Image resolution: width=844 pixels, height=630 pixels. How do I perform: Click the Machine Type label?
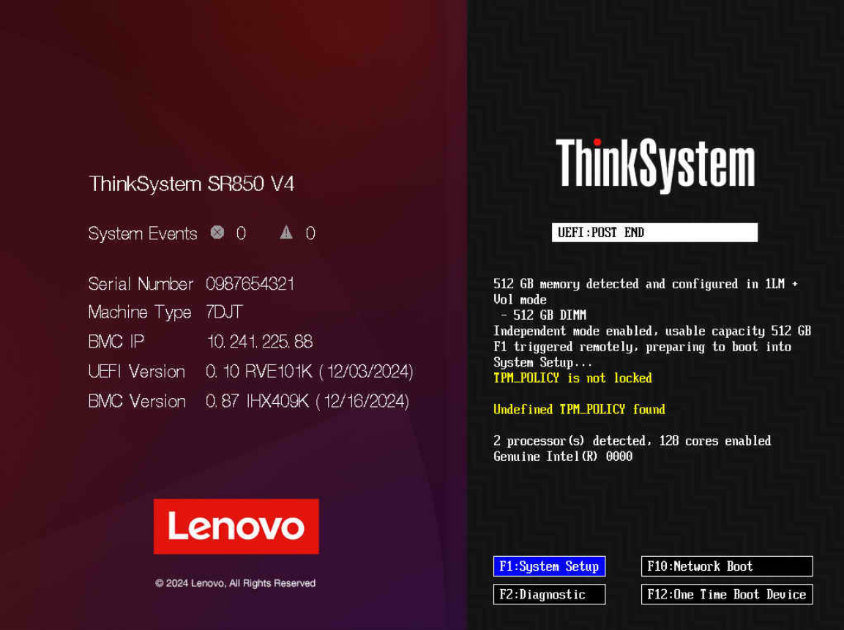[x=140, y=312]
